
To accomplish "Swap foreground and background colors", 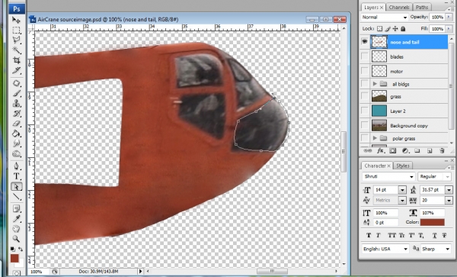I will pyautogui.click(x=21, y=249).
